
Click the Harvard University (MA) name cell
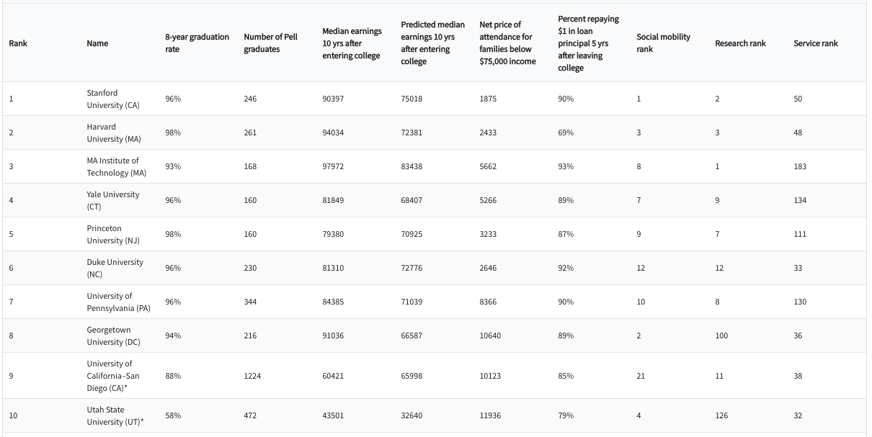coord(114,132)
